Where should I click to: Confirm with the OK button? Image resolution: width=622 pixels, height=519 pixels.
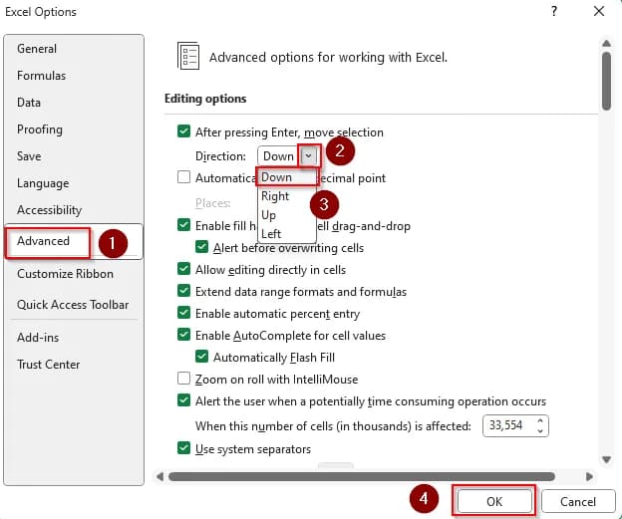pyautogui.click(x=494, y=501)
